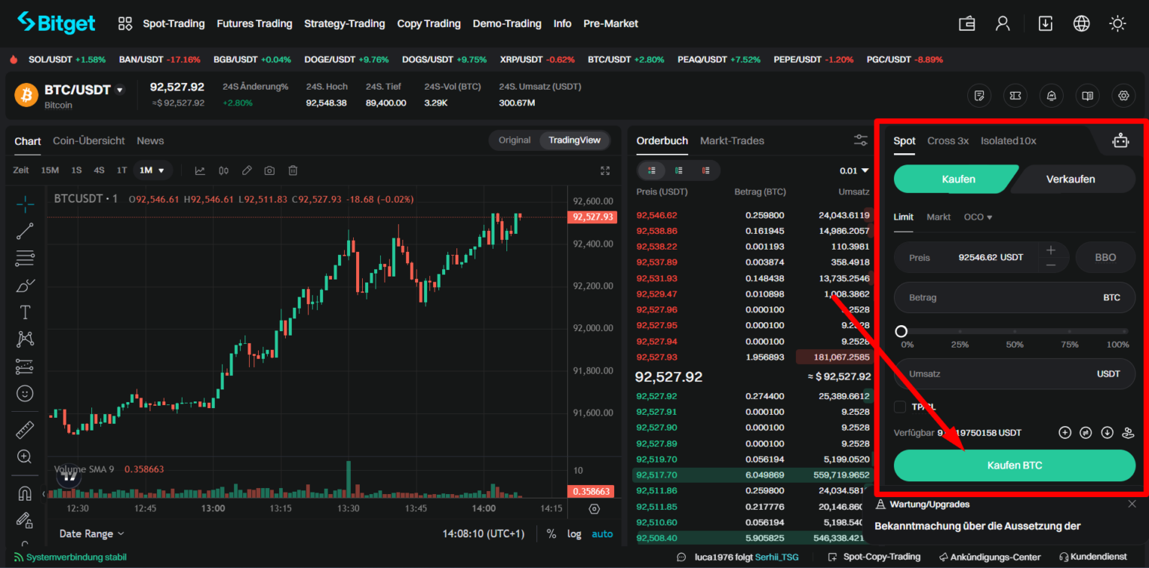Viewport: 1149px width, 568px height.
Task: Open the 1M timeframe dropdown
Action: point(153,170)
